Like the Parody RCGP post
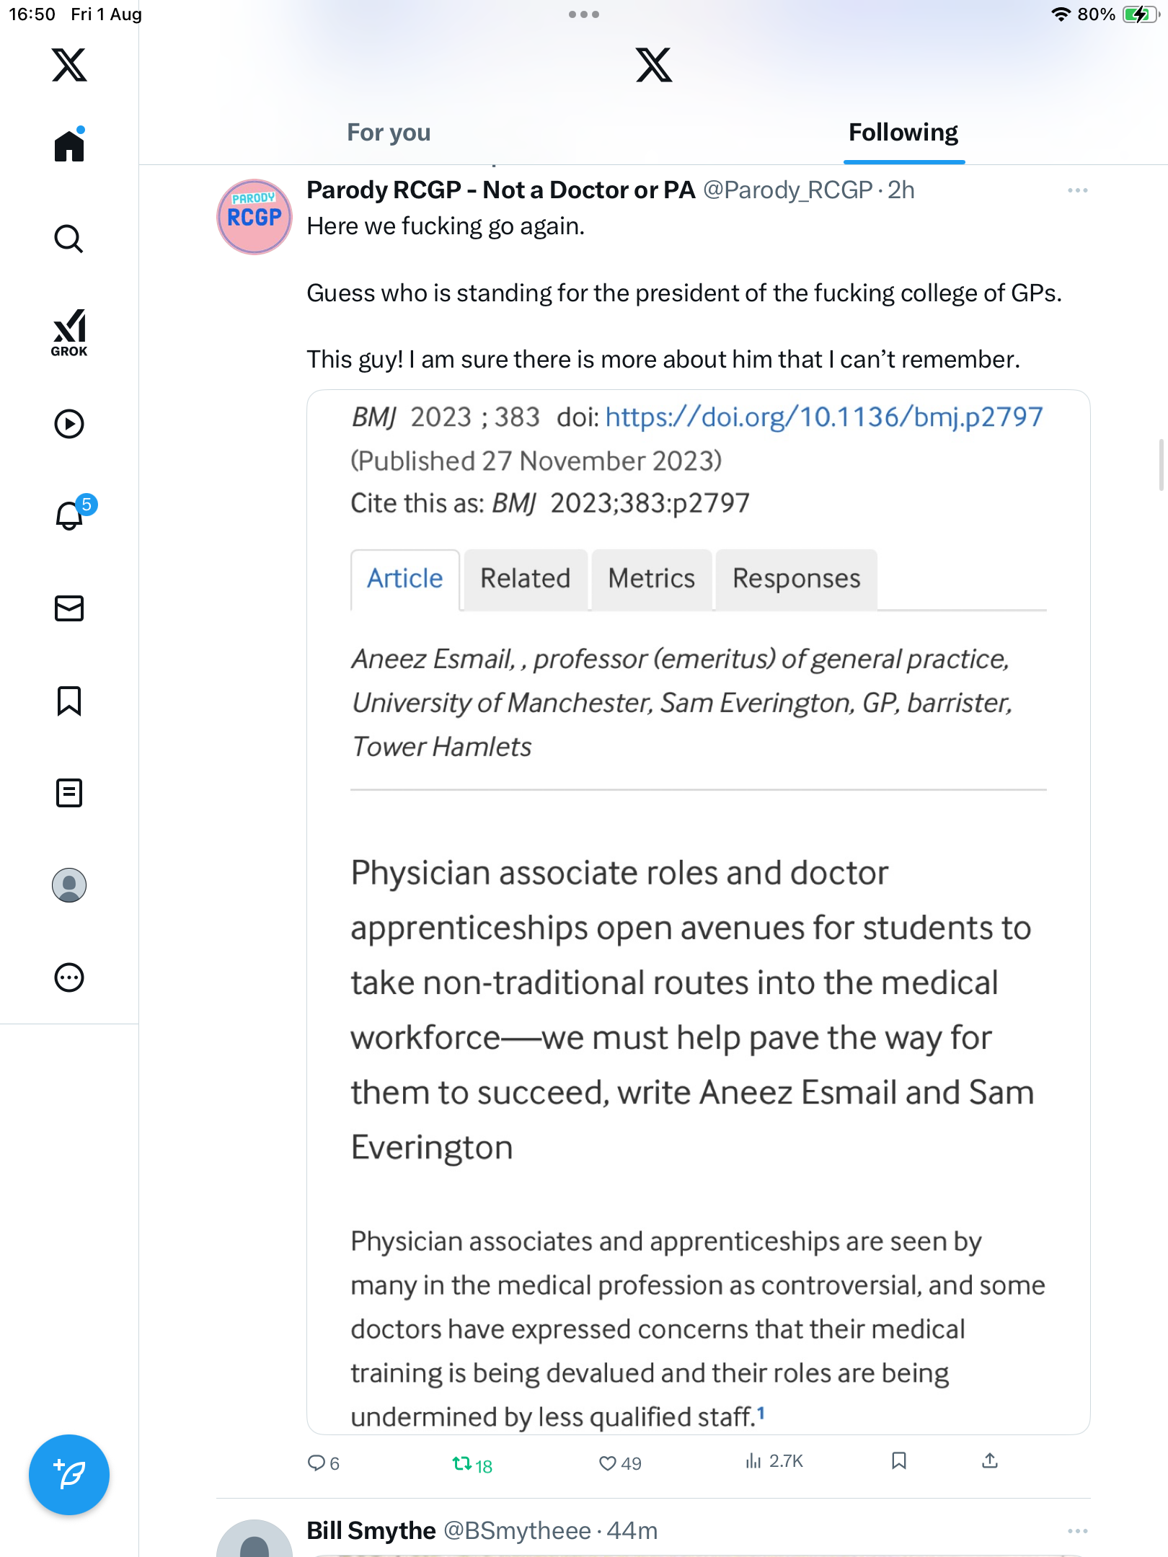The width and height of the screenshot is (1168, 1557). (x=609, y=1463)
